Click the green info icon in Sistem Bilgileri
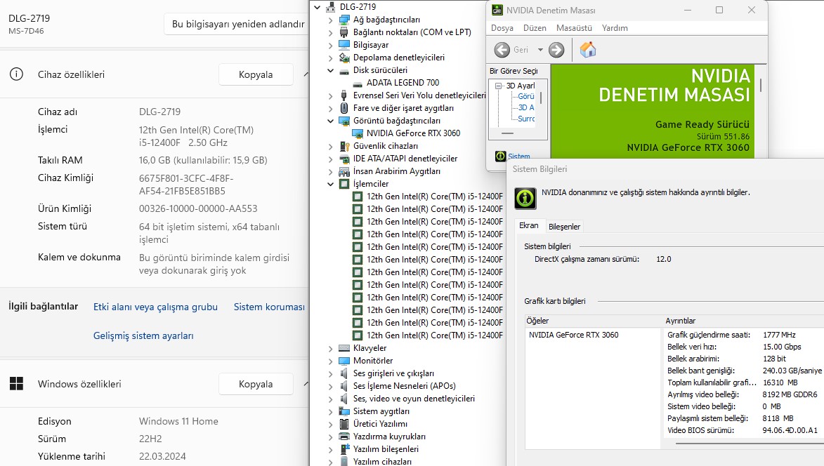 pyautogui.click(x=525, y=198)
